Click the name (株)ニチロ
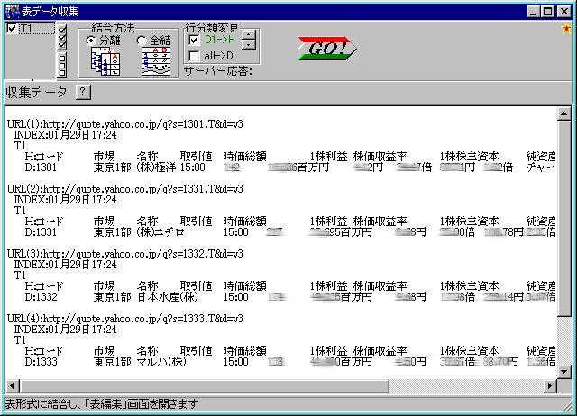 pyautogui.click(x=160, y=232)
